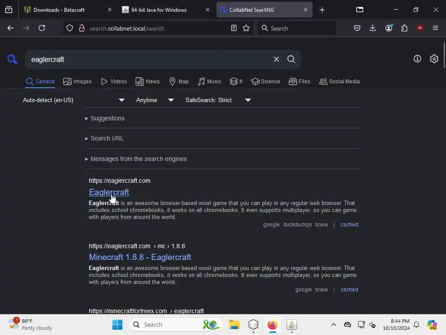Select the It search category
The width and height of the screenshot is (446, 335).
coord(236,82)
